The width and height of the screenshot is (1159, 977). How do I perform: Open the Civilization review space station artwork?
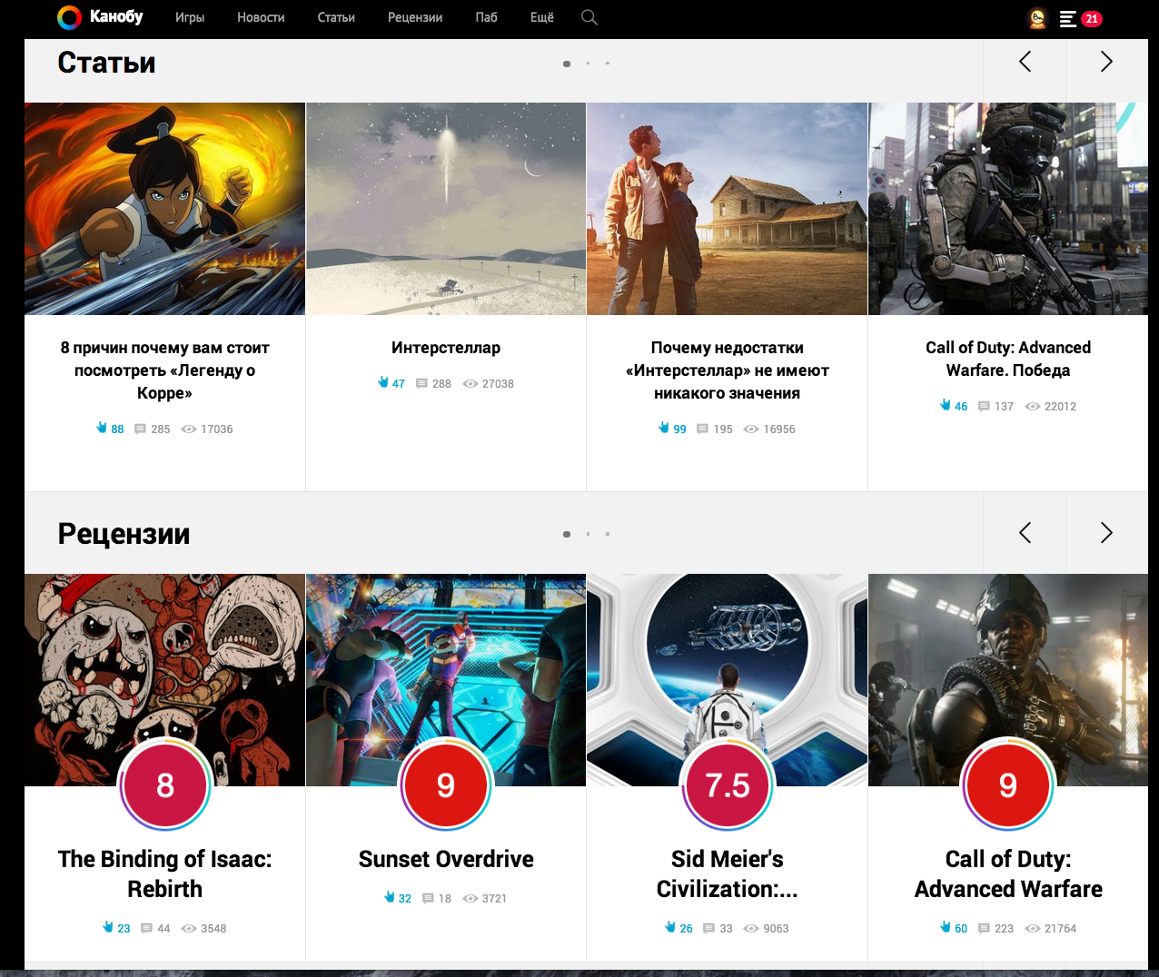(728, 663)
